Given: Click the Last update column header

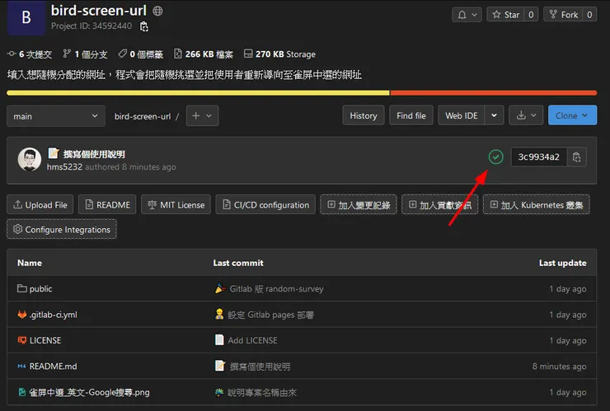Looking at the screenshot, I should tap(562, 263).
